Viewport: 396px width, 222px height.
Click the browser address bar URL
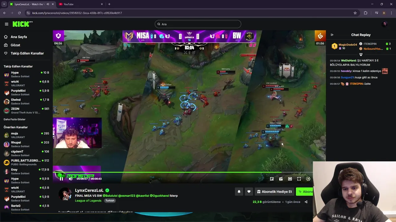point(77,13)
